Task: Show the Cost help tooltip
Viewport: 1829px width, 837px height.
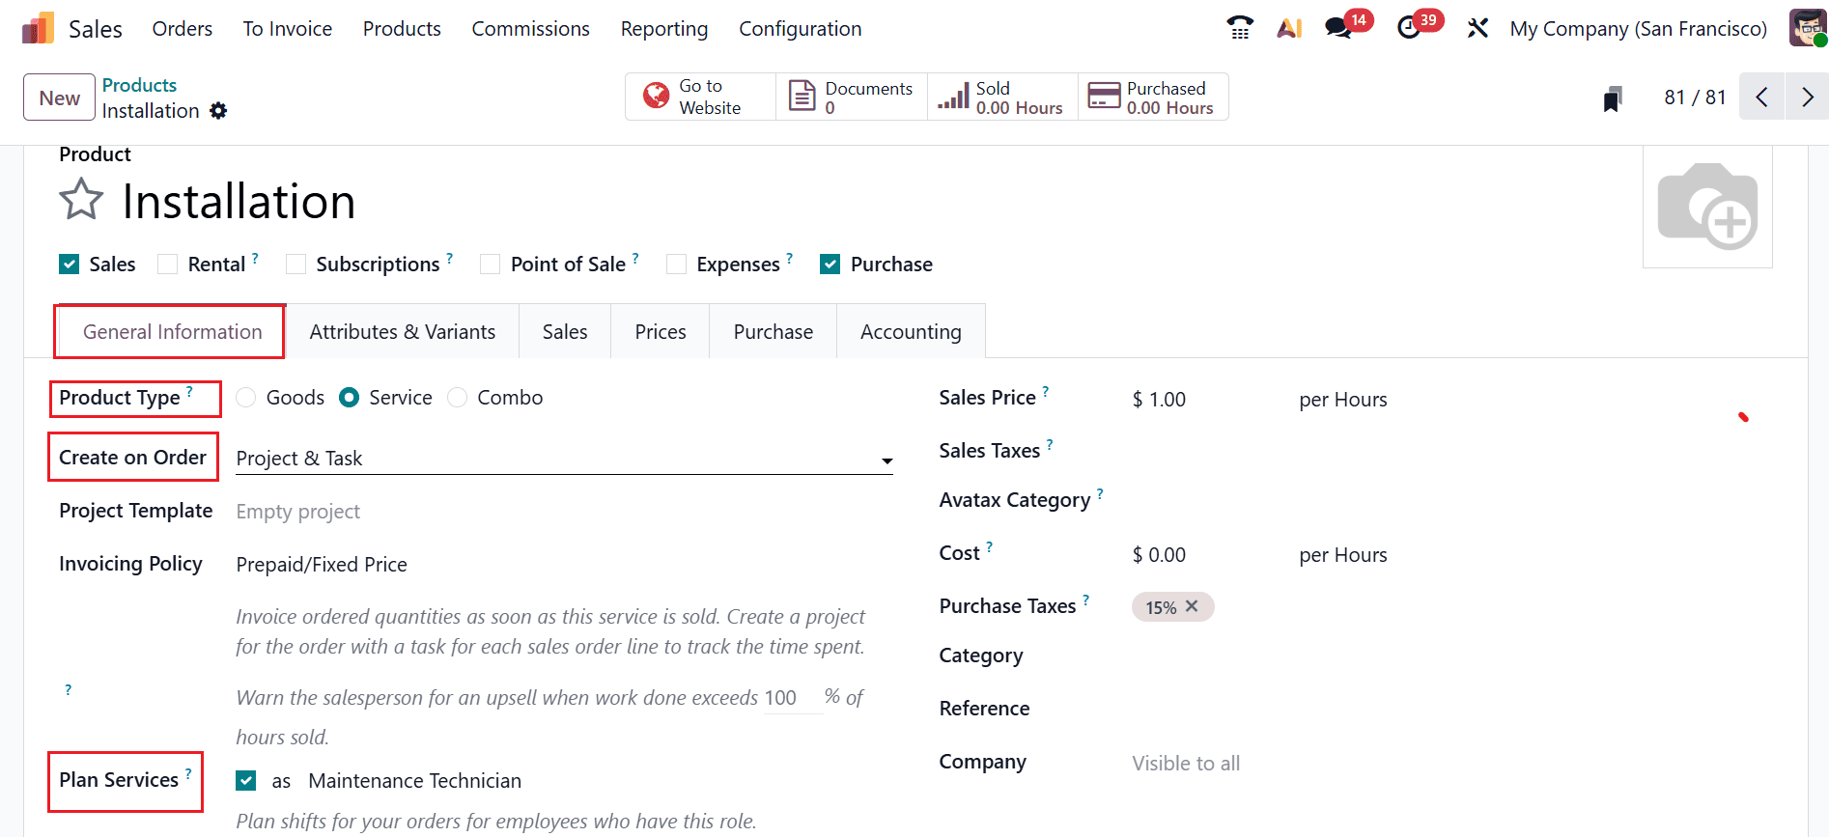Action: [989, 546]
